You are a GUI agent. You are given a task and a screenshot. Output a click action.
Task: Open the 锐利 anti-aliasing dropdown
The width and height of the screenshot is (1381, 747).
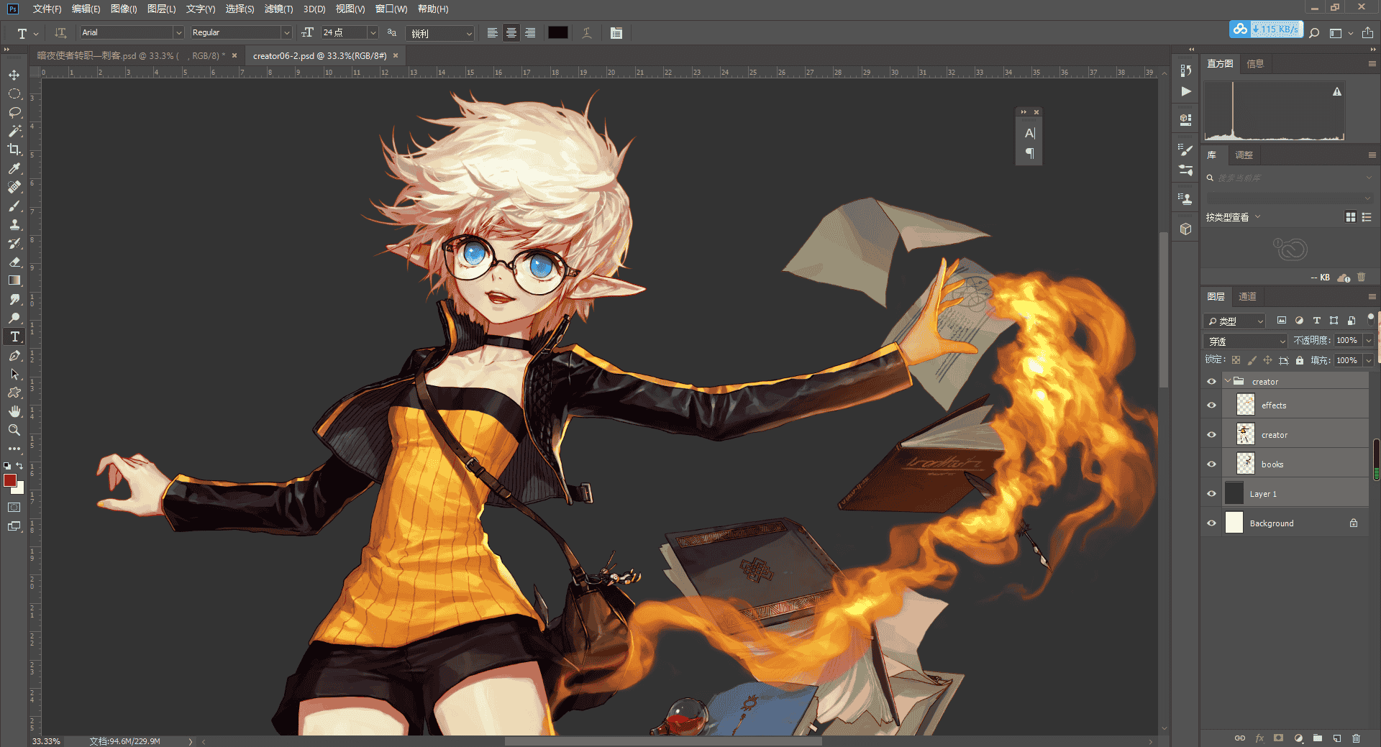coord(439,33)
